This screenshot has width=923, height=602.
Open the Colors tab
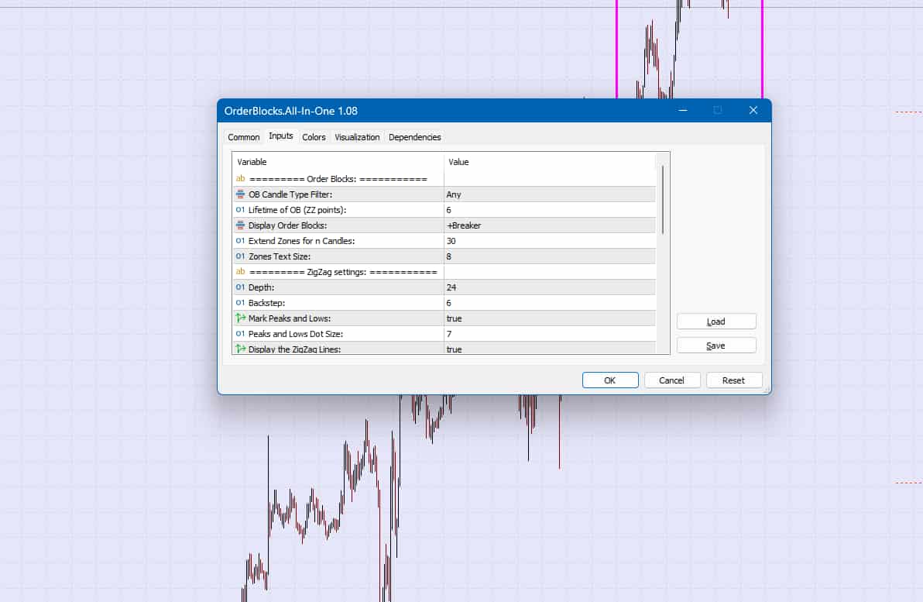[314, 137]
